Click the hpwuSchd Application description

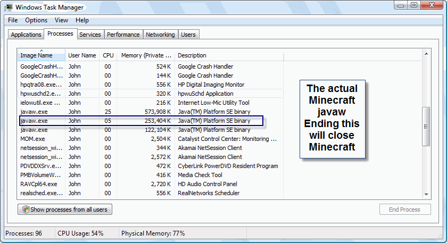(205, 94)
